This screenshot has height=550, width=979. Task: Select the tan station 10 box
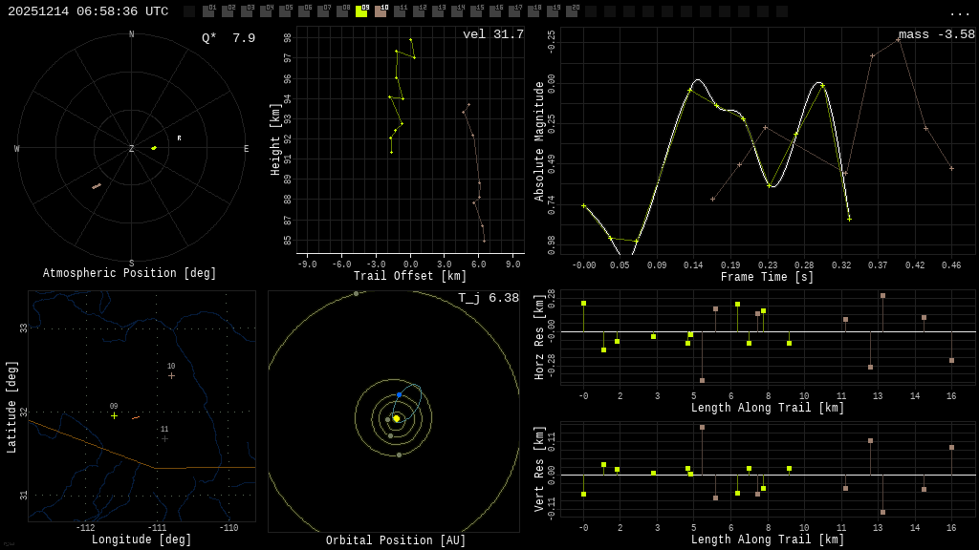(x=381, y=11)
